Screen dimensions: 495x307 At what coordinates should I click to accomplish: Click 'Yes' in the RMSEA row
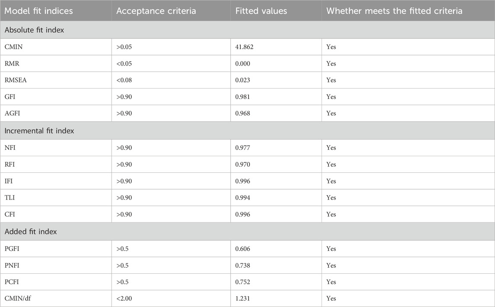[x=331, y=80]
